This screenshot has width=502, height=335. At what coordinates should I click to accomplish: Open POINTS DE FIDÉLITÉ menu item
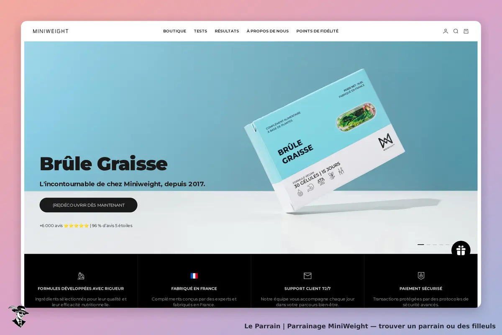click(318, 31)
